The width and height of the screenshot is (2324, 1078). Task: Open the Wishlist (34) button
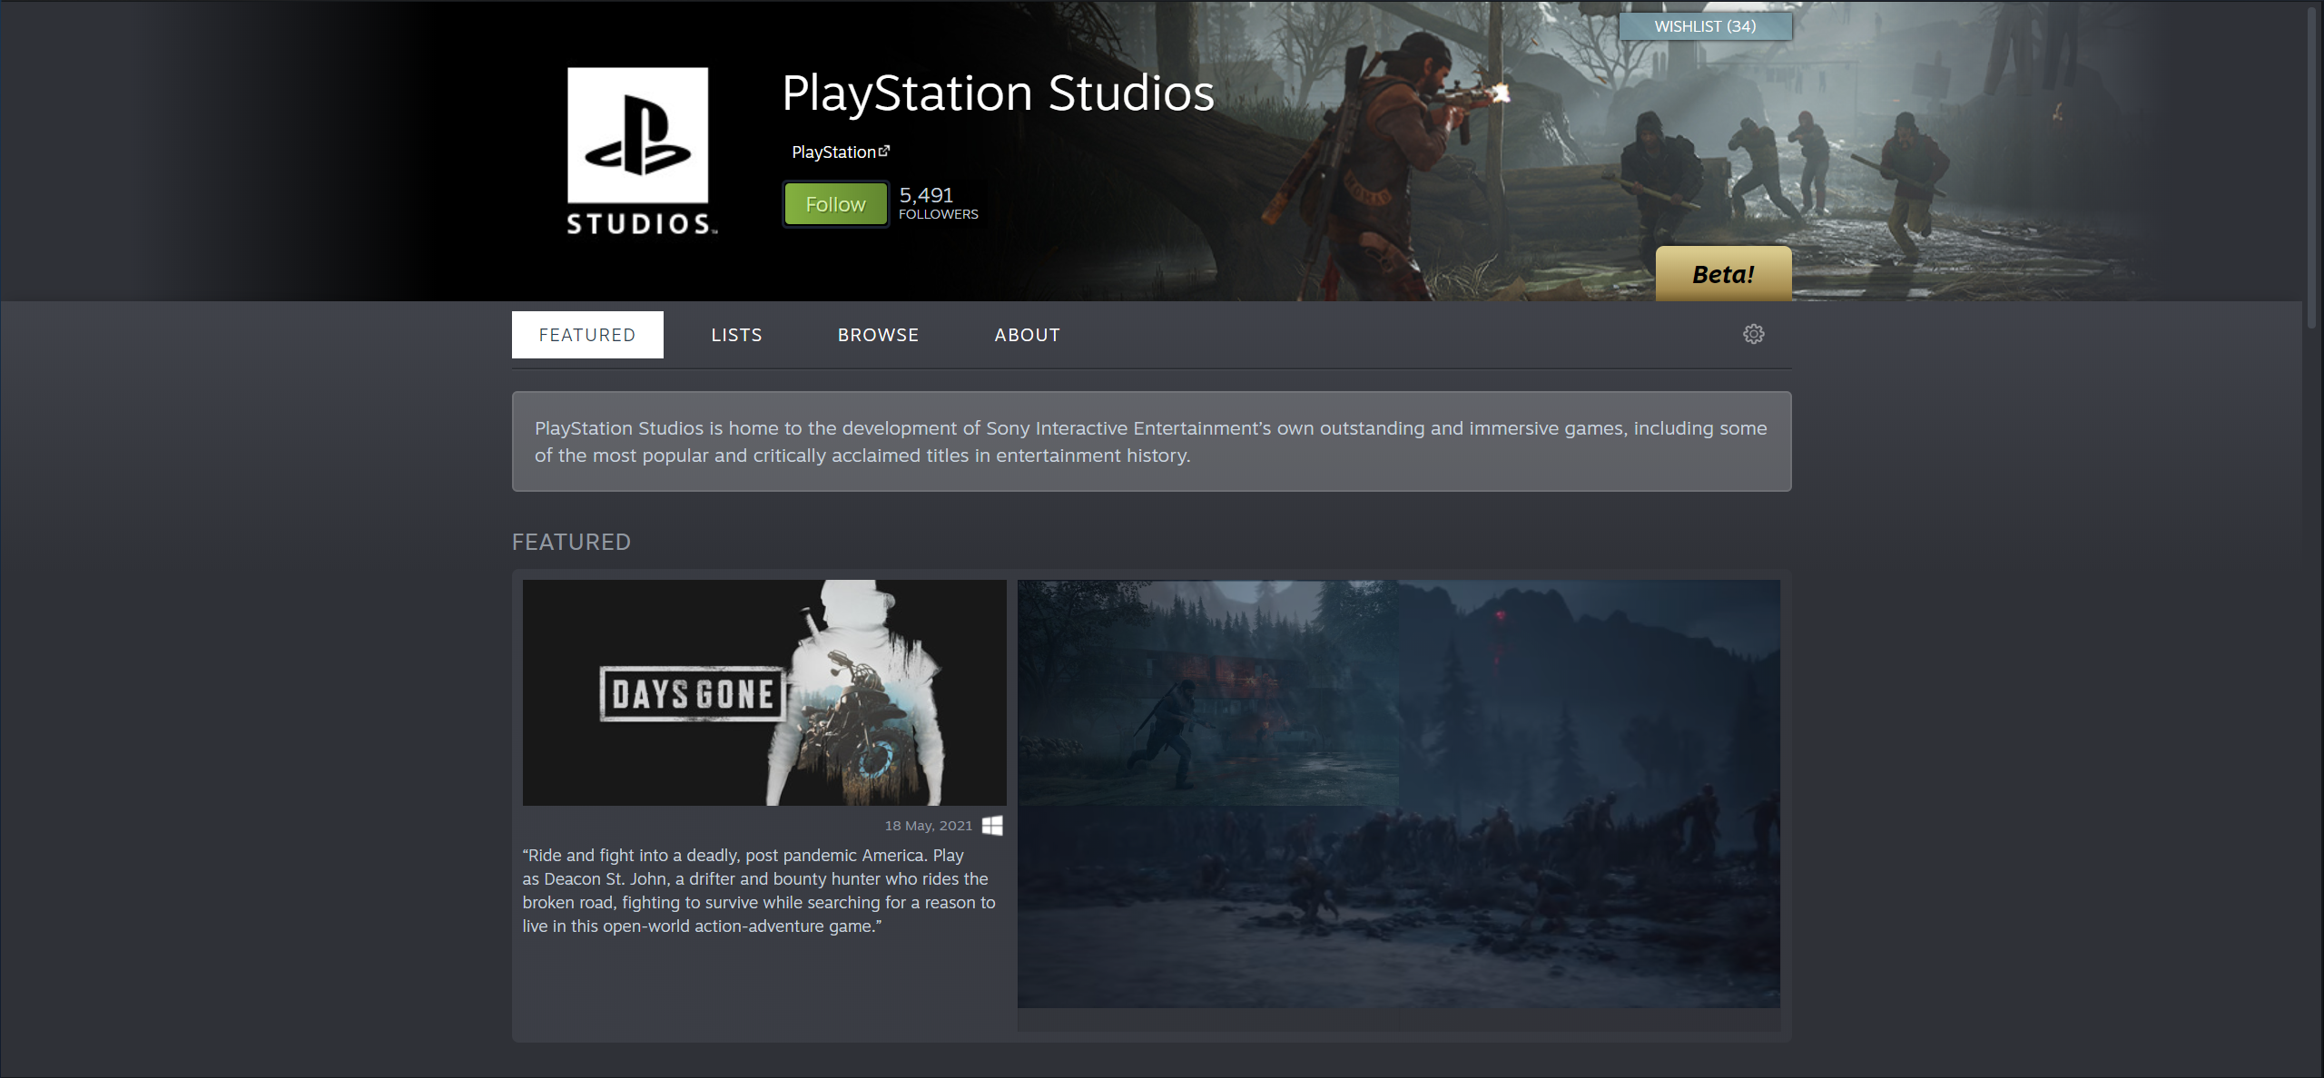point(1705,26)
